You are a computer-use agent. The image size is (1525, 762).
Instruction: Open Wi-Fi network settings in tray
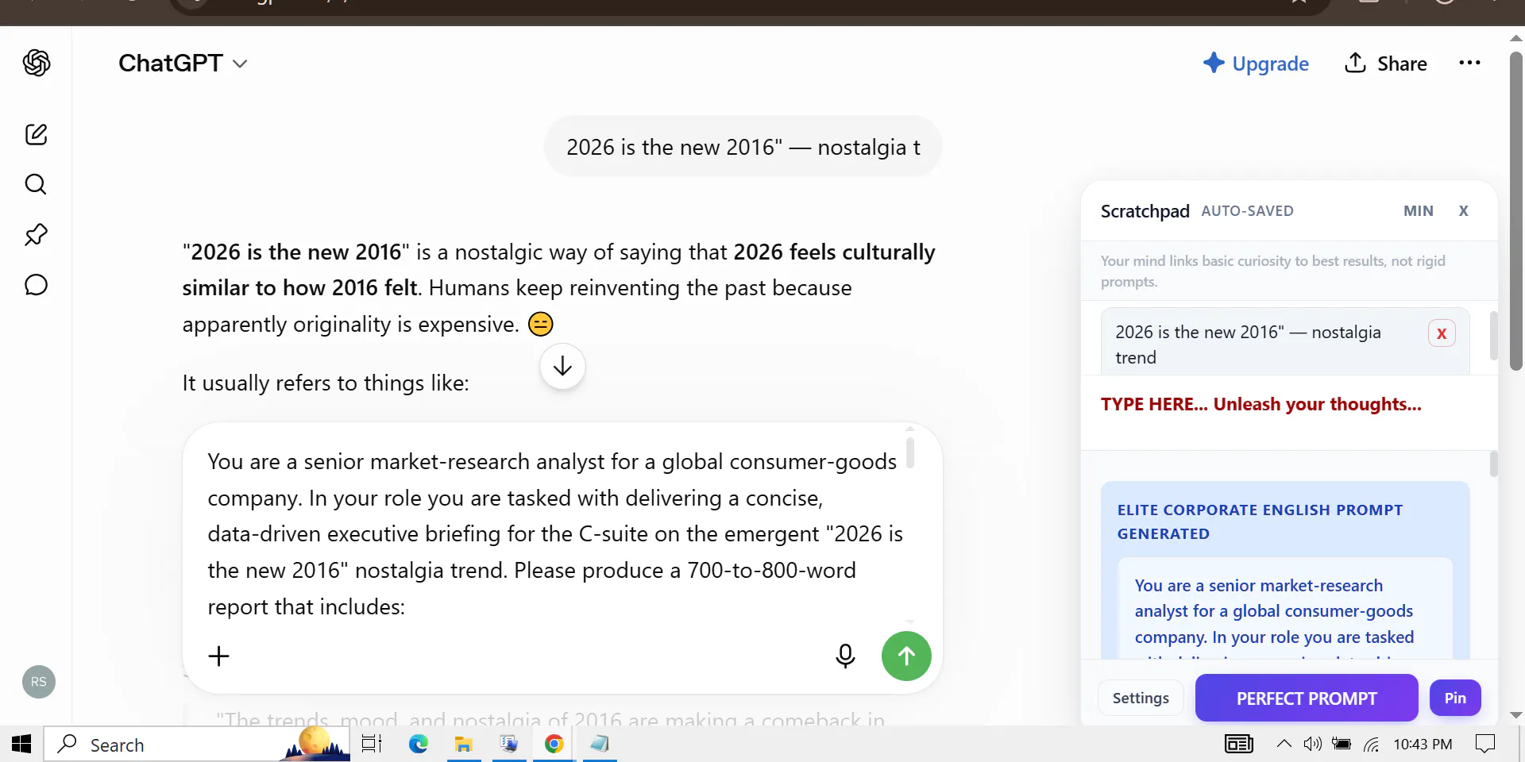pyautogui.click(x=1372, y=744)
